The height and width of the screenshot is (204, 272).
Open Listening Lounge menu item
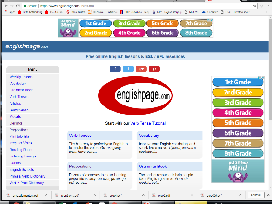coord(22,156)
